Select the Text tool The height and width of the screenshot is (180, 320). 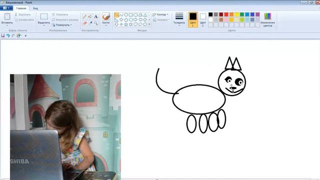coord(95,16)
